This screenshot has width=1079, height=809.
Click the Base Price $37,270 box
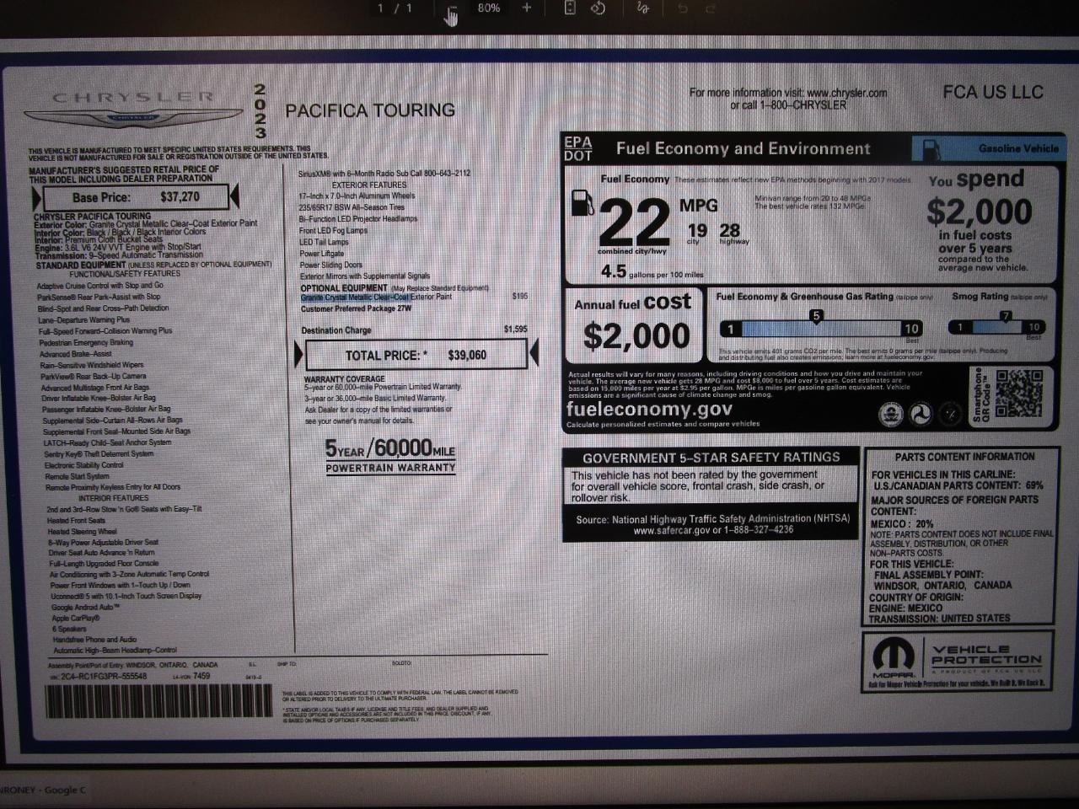(x=135, y=198)
